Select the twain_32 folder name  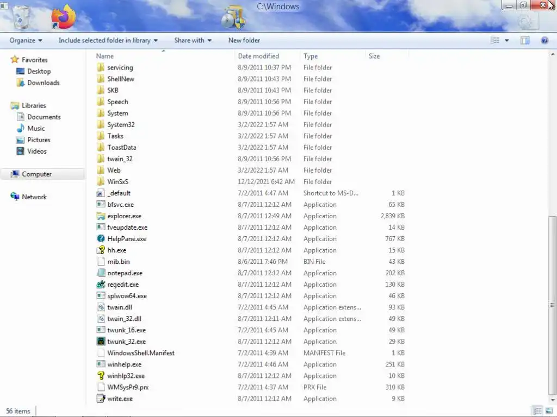click(120, 159)
